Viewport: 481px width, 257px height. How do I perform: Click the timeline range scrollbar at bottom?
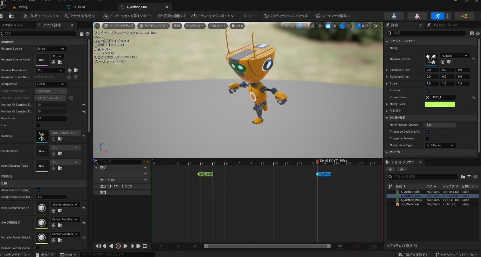click(x=267, y=246)
